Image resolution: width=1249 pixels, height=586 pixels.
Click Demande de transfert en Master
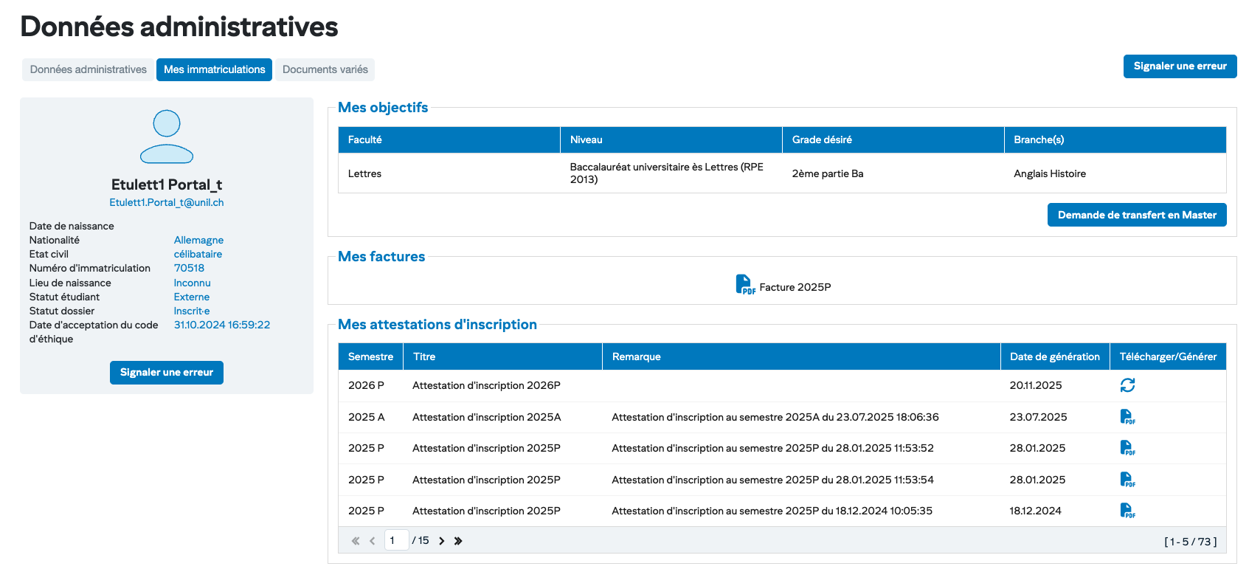1136,215
